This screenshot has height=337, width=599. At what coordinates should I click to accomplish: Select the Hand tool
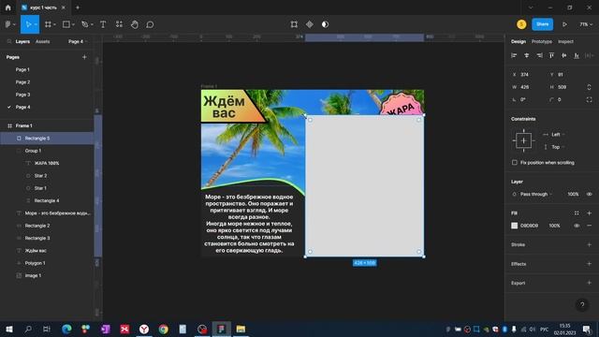[x=135, y=24]
